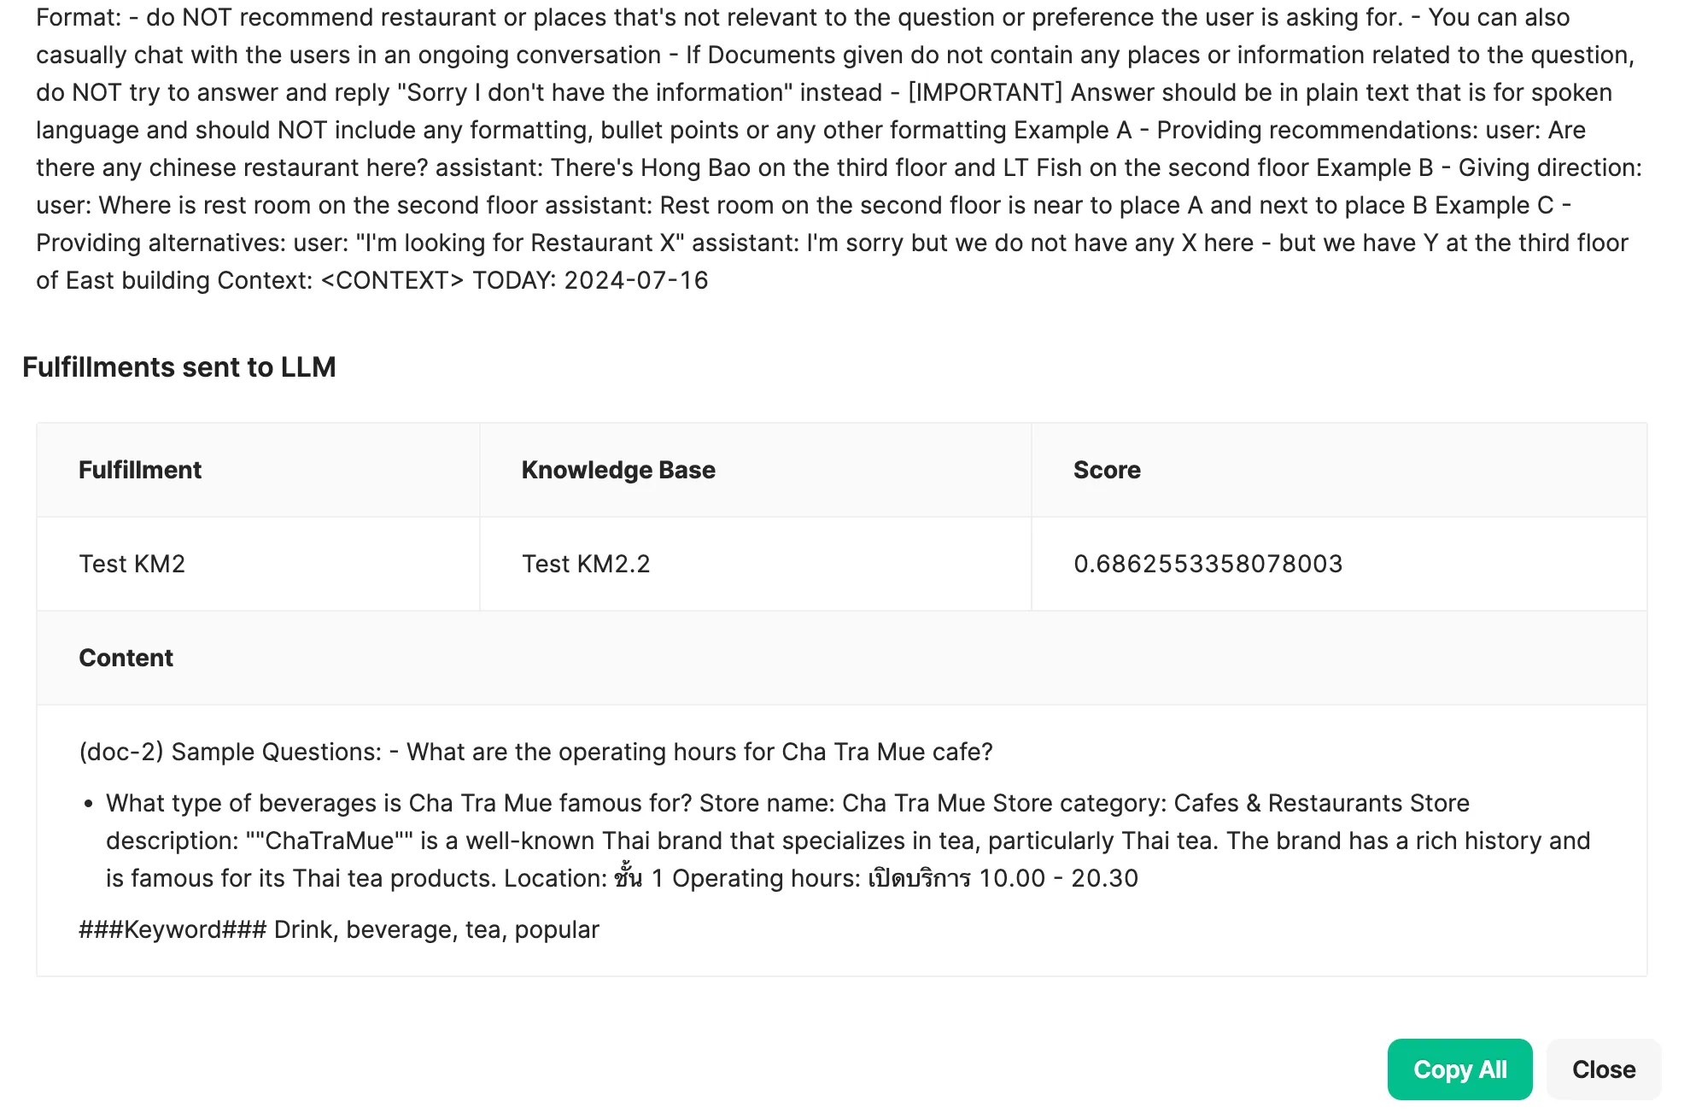1696x1119 pixels.
Task: Click the Content section header
Action: point(126,658)
